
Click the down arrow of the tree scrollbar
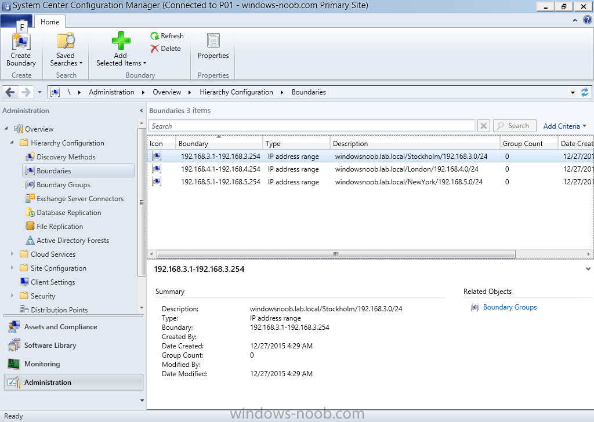pyautogui.click(x=142, y=308)
